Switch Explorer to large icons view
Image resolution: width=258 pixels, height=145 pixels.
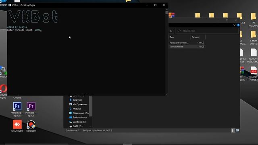(x=237, y=130)
